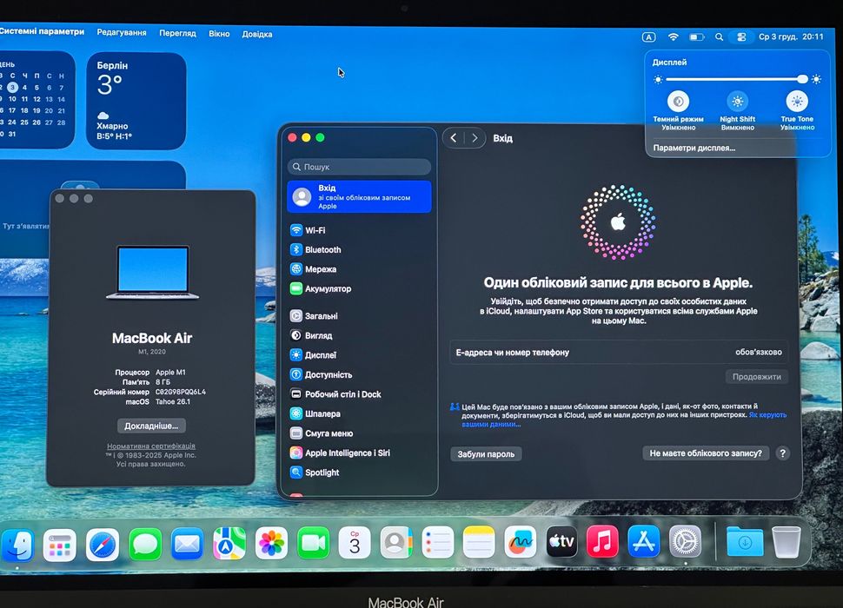The height and width of the screenshot is (608, 843).
Task: Click the display brightness slider
Action: point(737,80)
